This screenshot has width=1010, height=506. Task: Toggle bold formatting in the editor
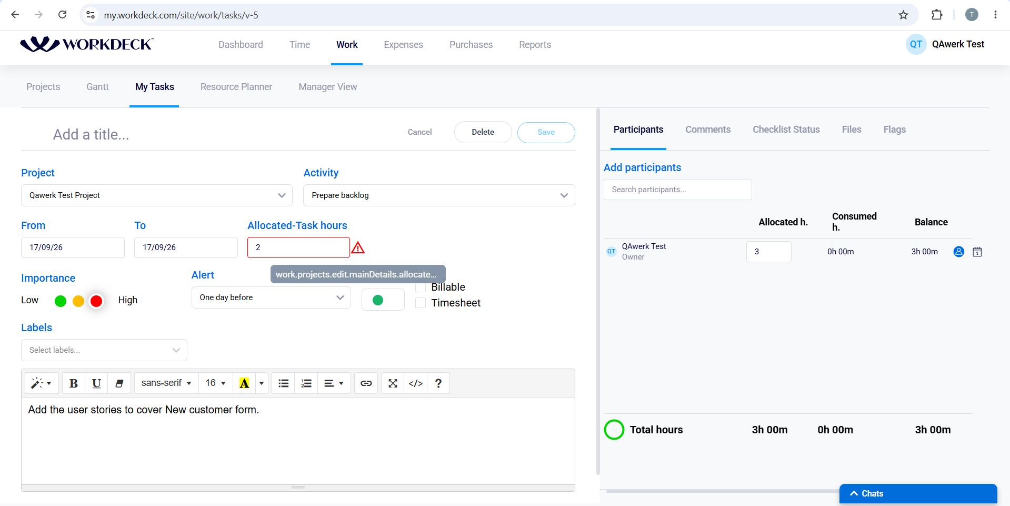coord(74,383)
